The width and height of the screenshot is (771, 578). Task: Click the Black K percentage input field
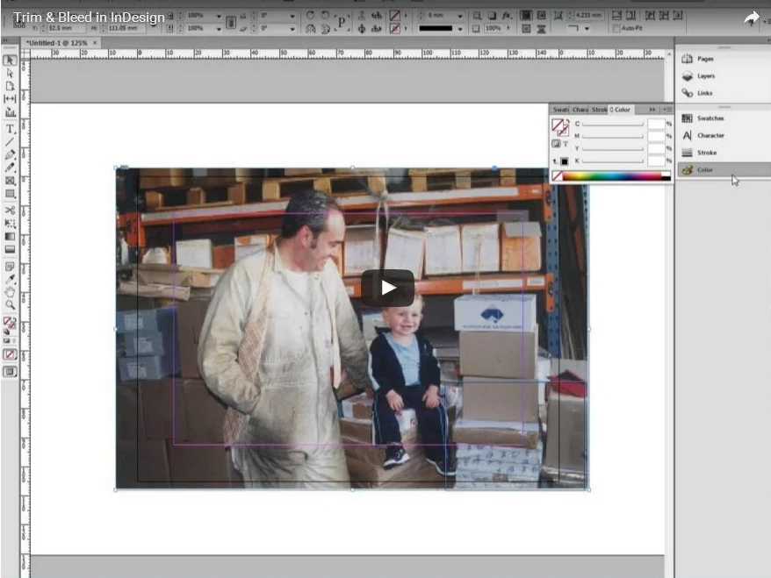point(656,161)
